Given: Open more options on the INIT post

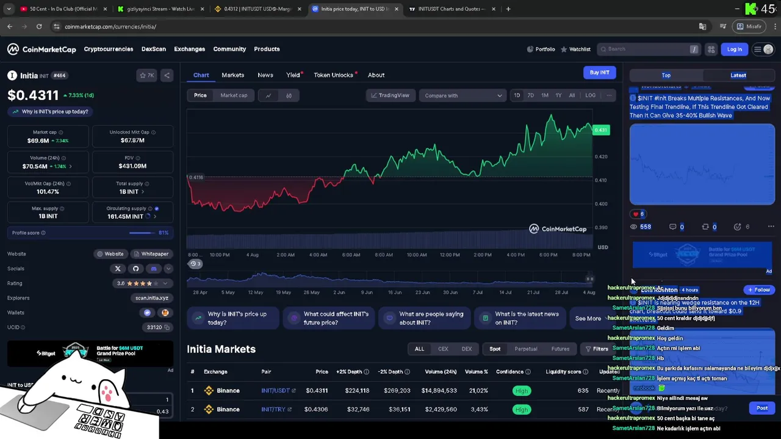Looking at the screenshot, I should pos(771,227).
